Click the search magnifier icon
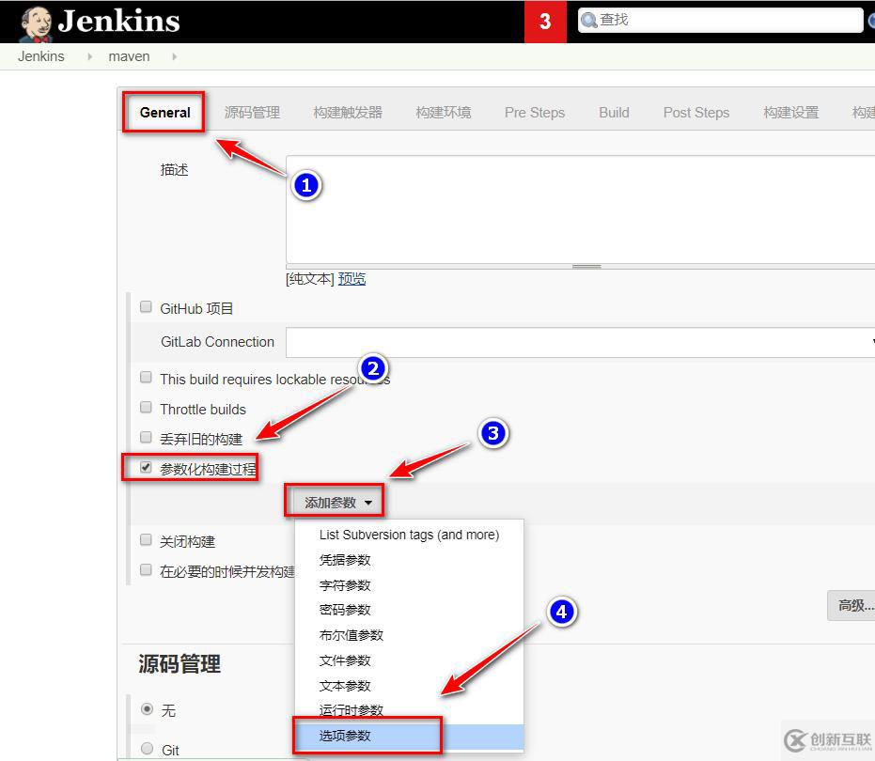The image size is (875, 761). (x=588, y=21)
